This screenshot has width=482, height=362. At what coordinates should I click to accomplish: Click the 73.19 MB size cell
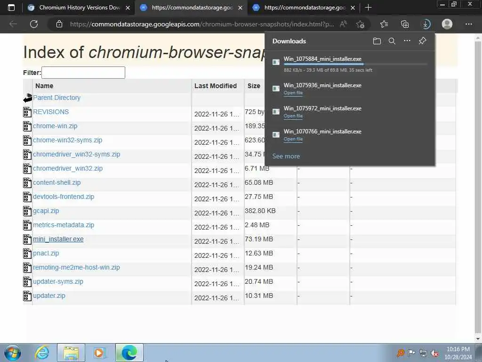pyautogui.click(x=259, y=239)
